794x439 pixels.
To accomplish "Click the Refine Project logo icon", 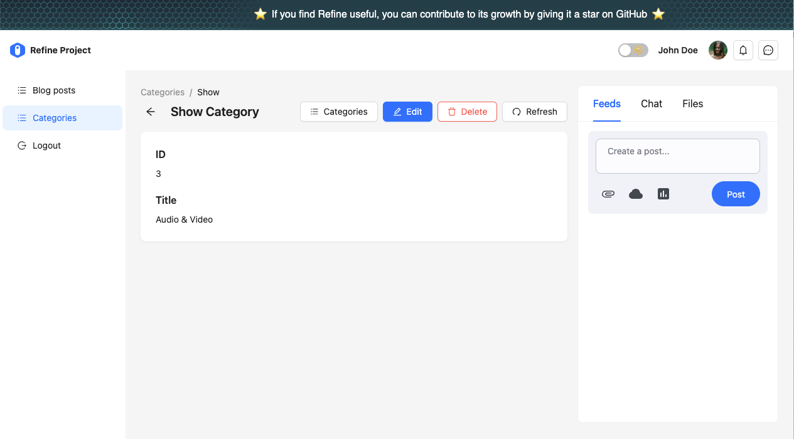I will tap(17, 50).
